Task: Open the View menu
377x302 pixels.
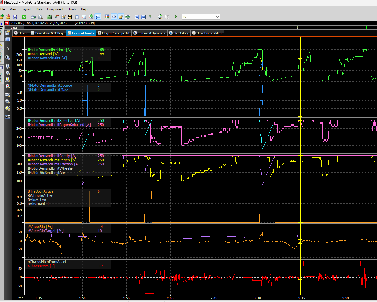Action: 13,9
